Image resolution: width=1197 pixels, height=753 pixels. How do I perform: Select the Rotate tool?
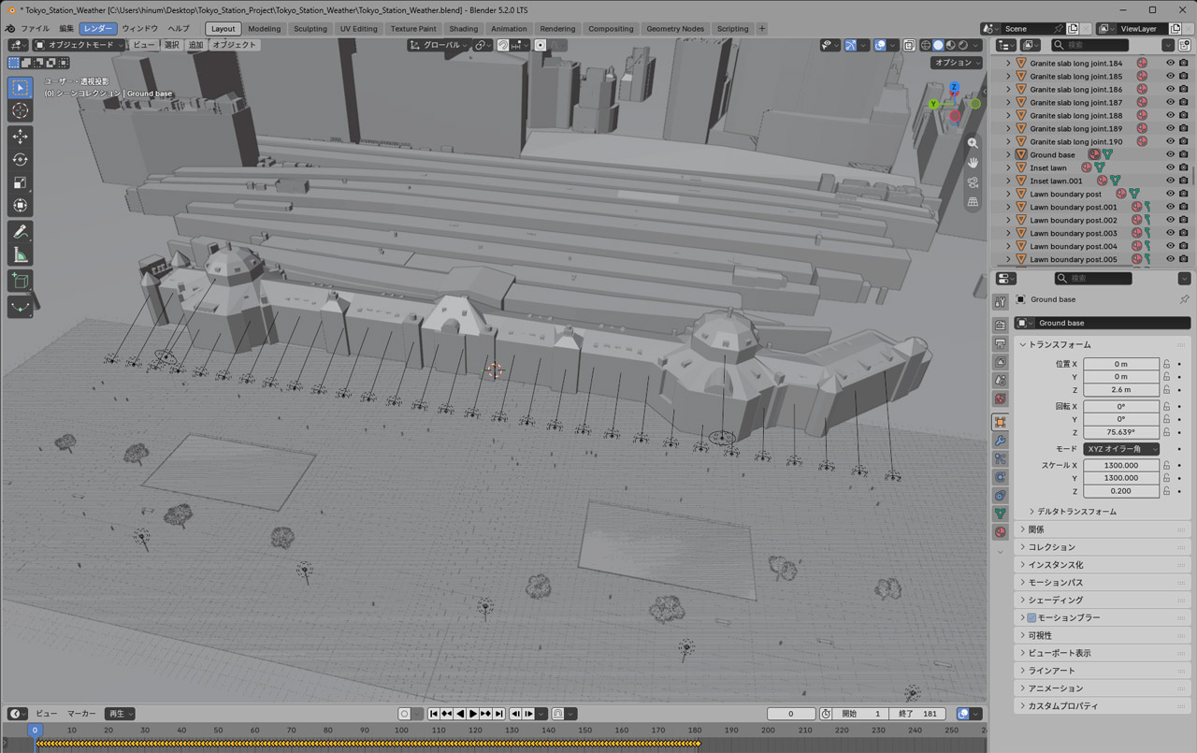(20, 160)
